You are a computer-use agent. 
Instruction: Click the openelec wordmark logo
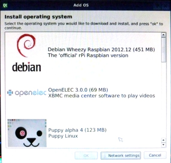click(x=31, y=93)
